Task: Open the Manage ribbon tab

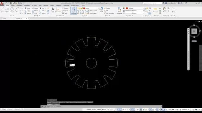Action: tap(45, 6)
